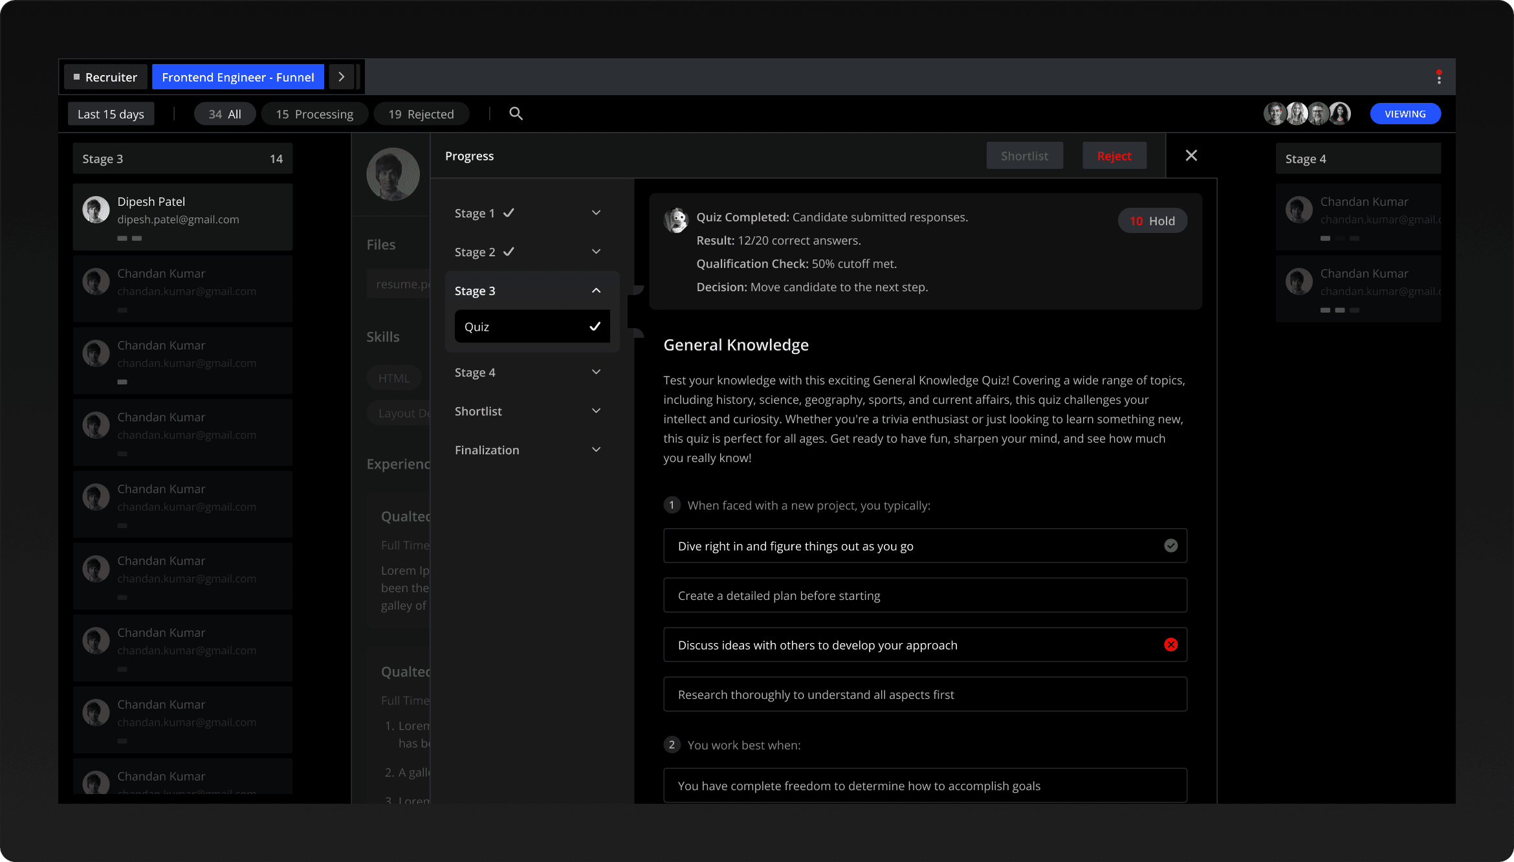The image size is (1514, 862).
Task: Select 'Dive right in' answer option
Action: click(x=925, y=546)
